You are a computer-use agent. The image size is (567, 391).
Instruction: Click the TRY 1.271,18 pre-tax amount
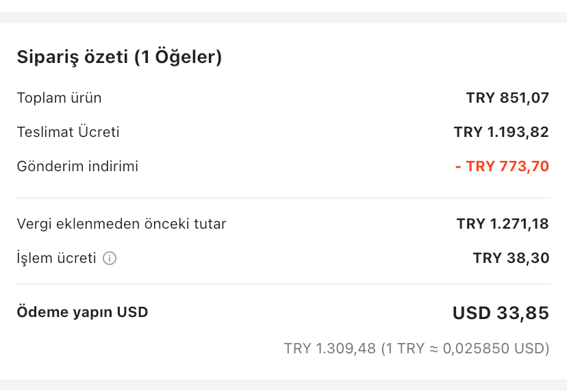click(503, 224)
